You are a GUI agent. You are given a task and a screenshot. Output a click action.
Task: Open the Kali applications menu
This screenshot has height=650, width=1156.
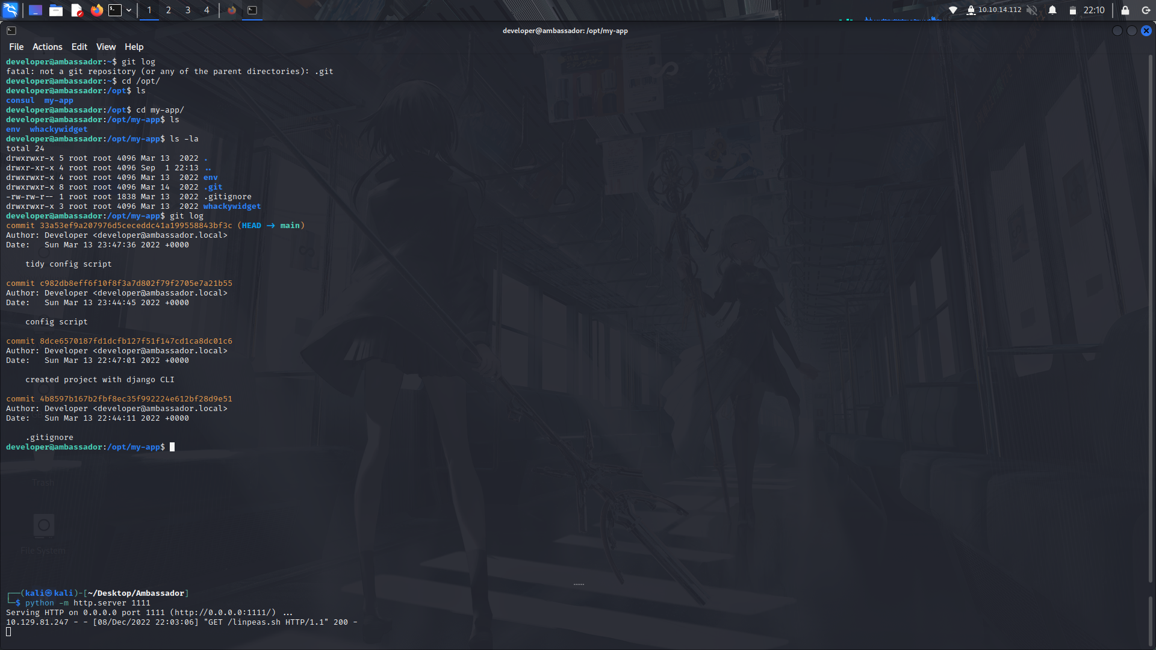click(10, 10)
